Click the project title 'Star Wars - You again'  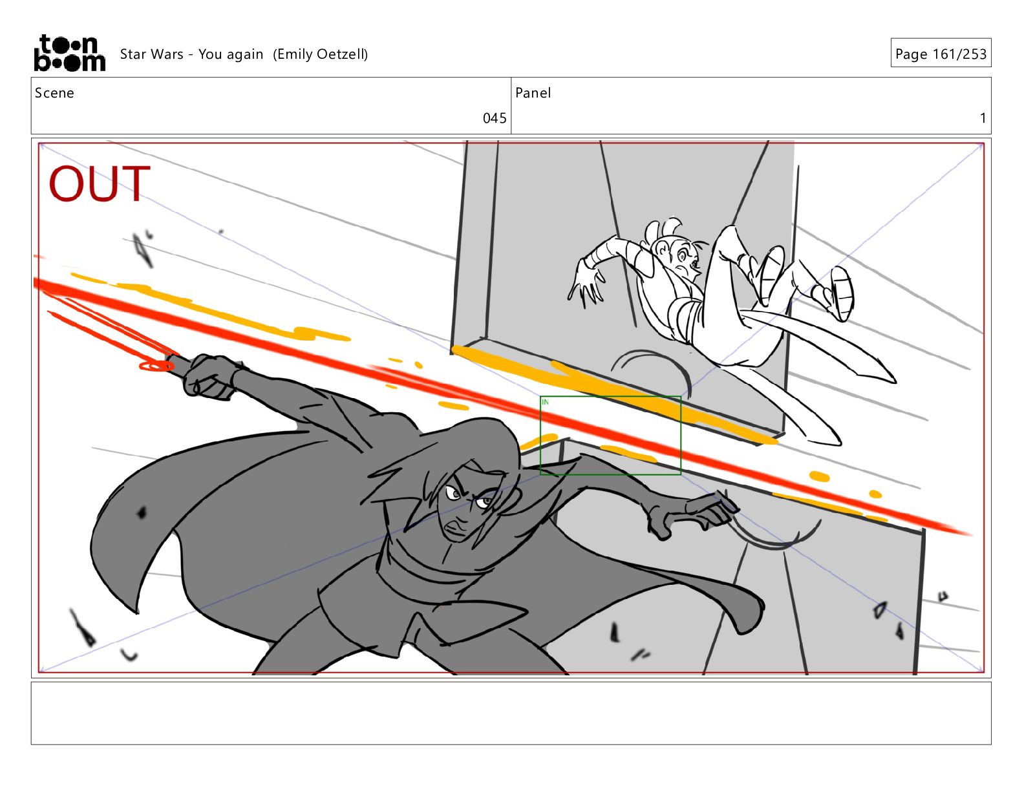191,54
